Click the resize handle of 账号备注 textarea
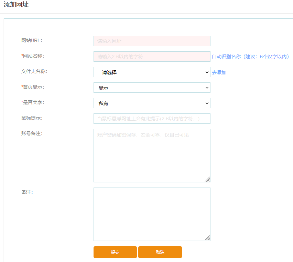The height and width of the screenshot is (262, 293). pos(208,179)
